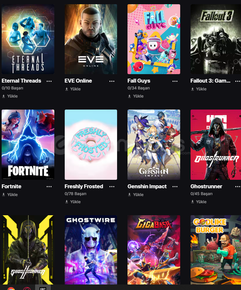The width and height of the screenshot is (241, 290).
Task: Click the Epic Games taskbar icon
Action: (43, 288)
